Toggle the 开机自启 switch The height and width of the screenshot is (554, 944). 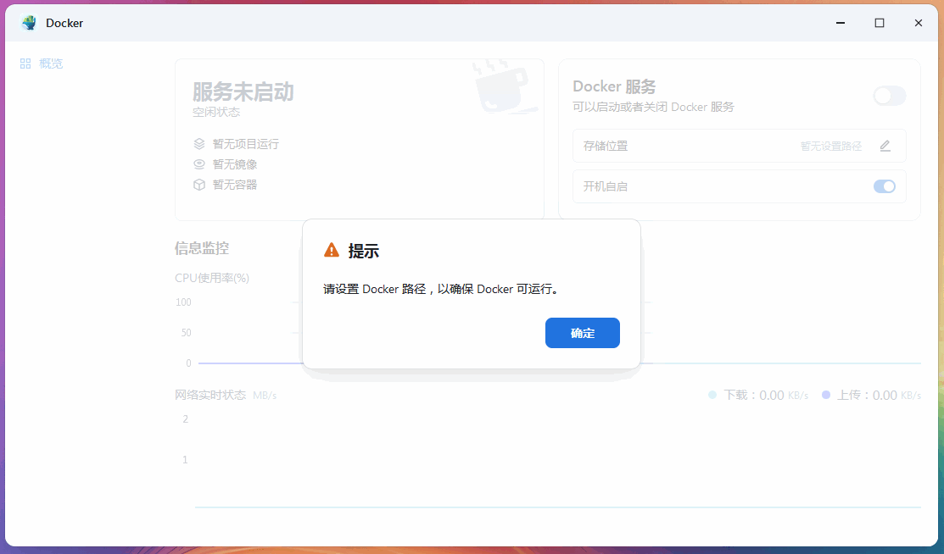(885, 186)
